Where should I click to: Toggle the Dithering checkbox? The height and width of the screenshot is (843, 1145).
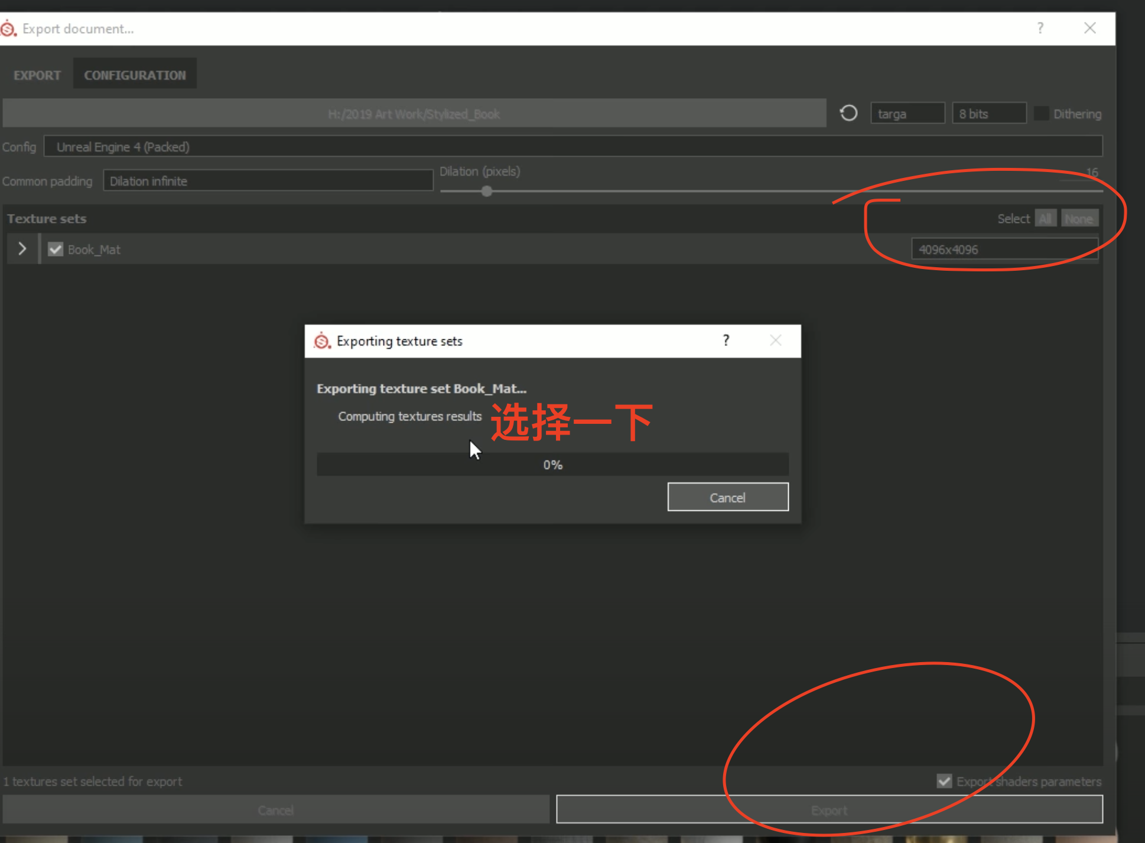coord(1042,114)
